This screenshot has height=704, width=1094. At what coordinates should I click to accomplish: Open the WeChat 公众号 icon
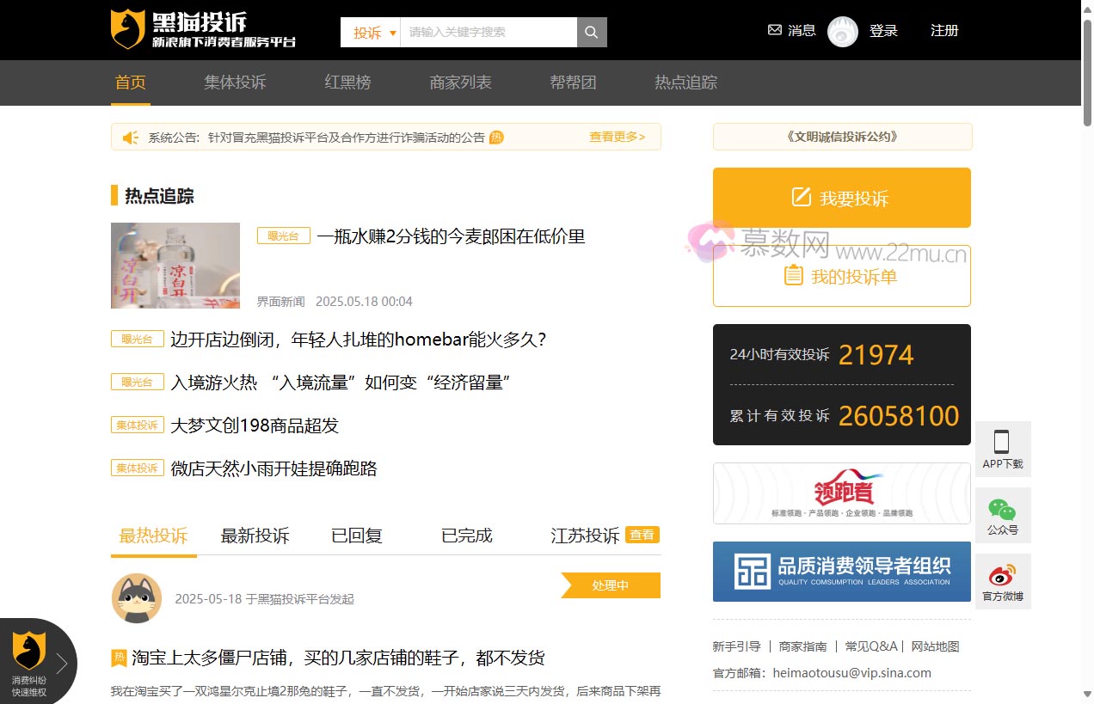tap(1002, 509)
